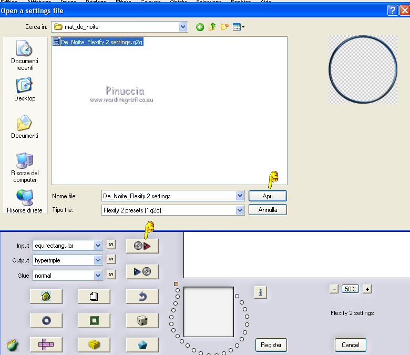This screenshot has height=355, width=410.
Task: Open Documenti folder in the sidebar
Action: [25, 127]
